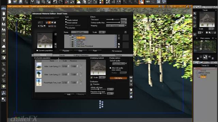Adjust the TAA boost slider
This screenshot has width=218, height=122.
pos(113,20)
